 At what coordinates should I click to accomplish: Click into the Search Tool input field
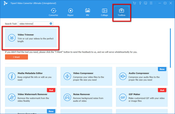coord(35,24)
